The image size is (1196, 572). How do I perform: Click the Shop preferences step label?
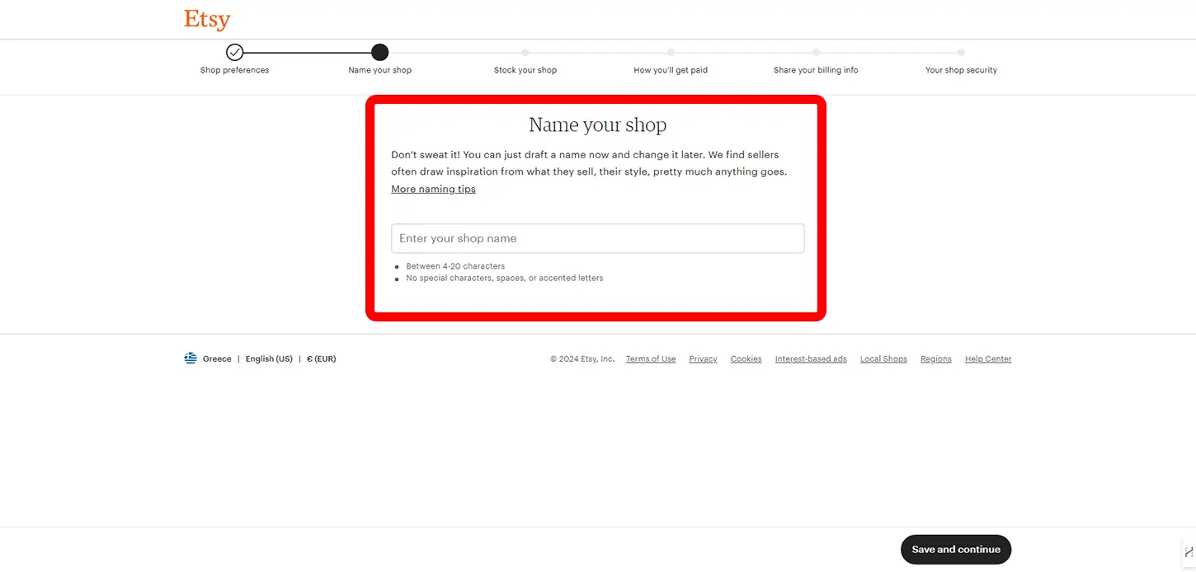(x=235, y=70)
